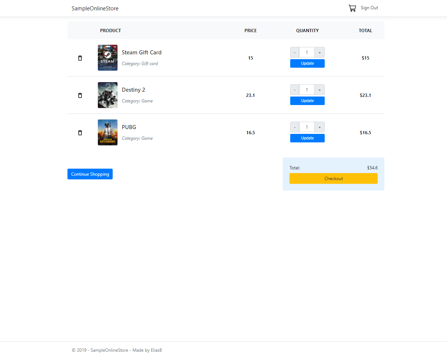
Task: Click the PUBG product name
Action: [x=129, y=127]
